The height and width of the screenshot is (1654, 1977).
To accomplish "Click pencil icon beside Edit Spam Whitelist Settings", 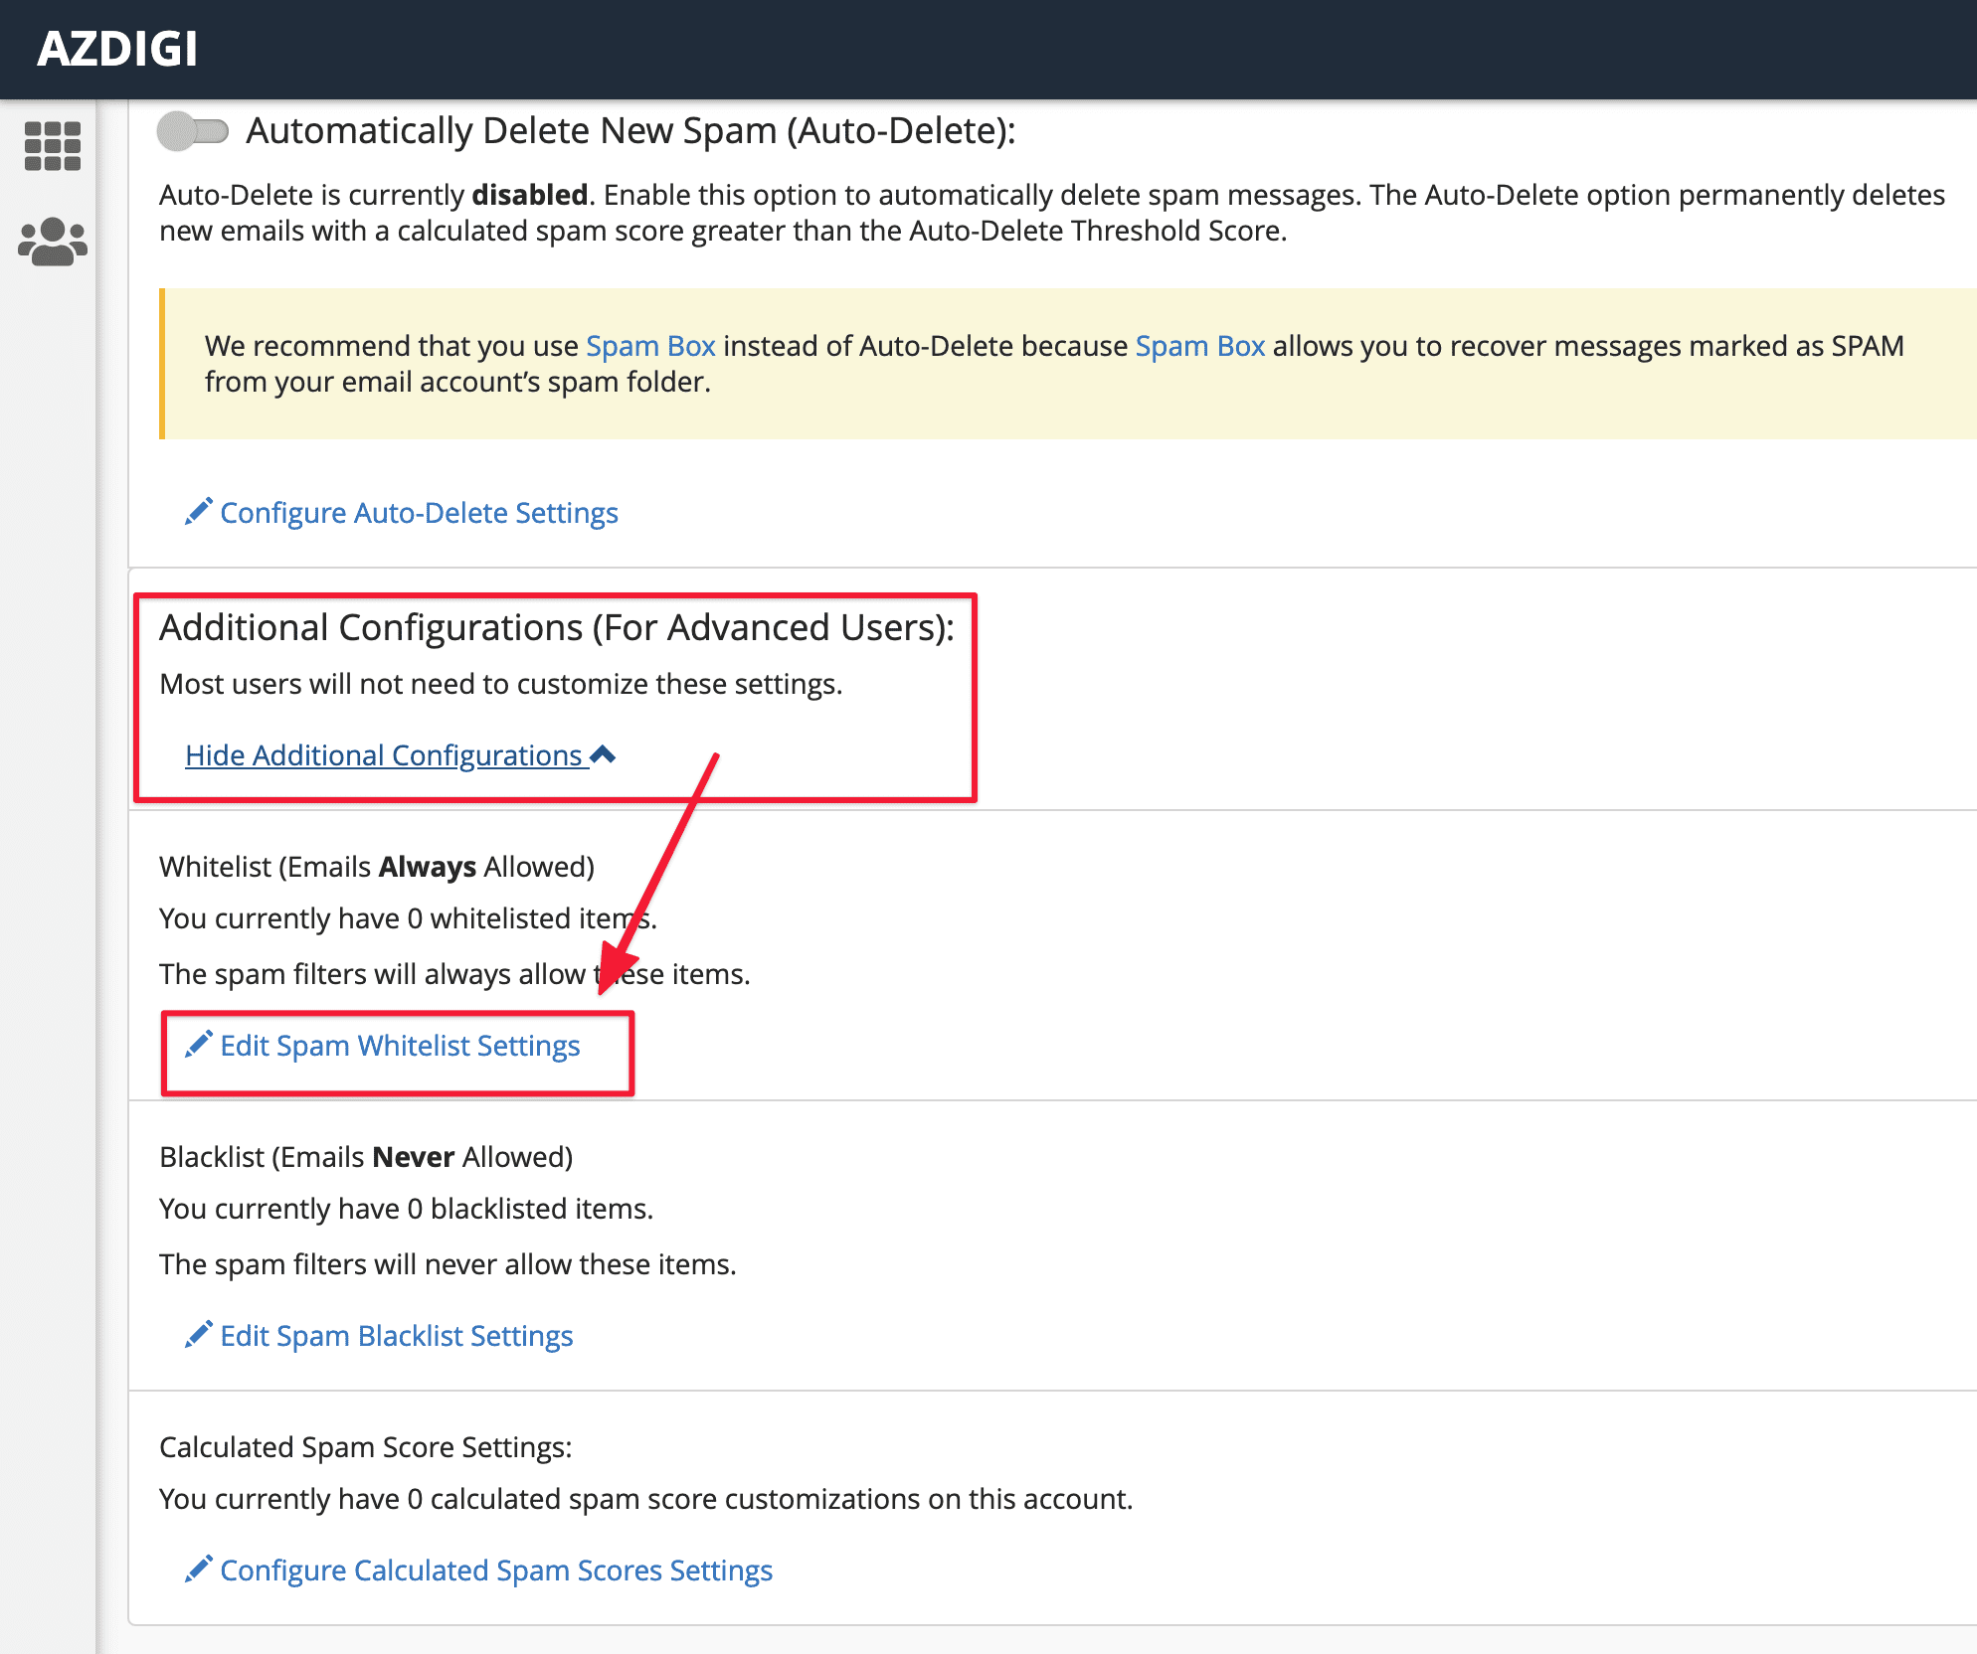I will (198, 1044).
